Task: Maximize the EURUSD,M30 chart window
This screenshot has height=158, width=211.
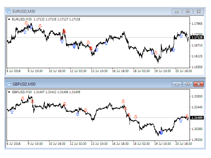Action: click(188, 12)
